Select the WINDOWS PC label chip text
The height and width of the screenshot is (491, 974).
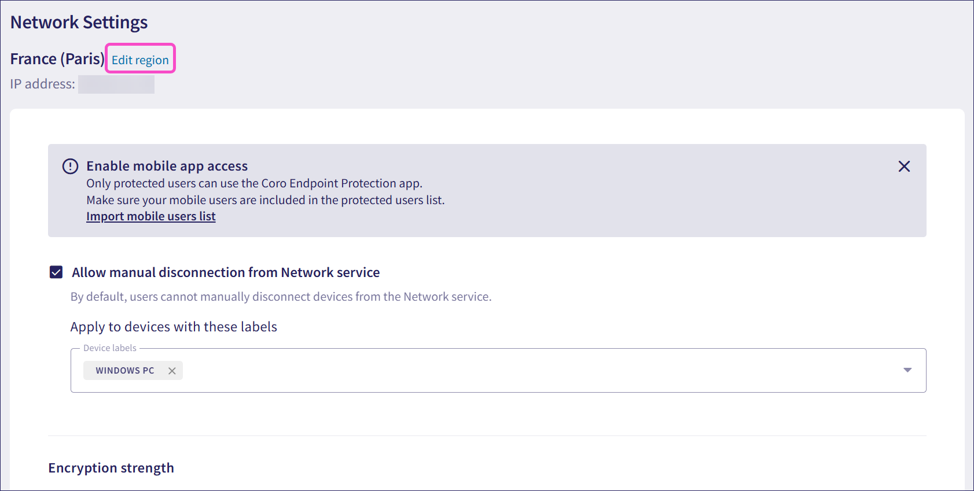coord(125,371)
